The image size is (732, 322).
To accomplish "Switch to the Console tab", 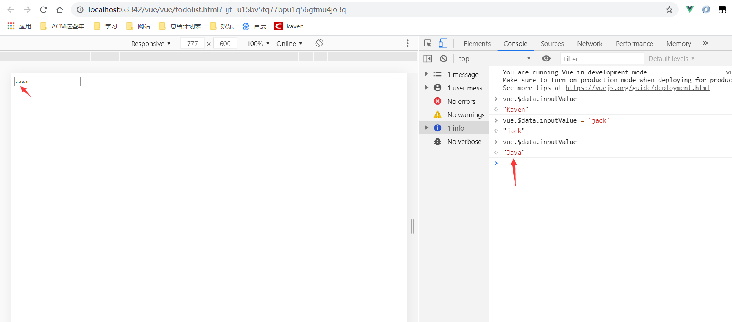I will (x=515, y=44).
